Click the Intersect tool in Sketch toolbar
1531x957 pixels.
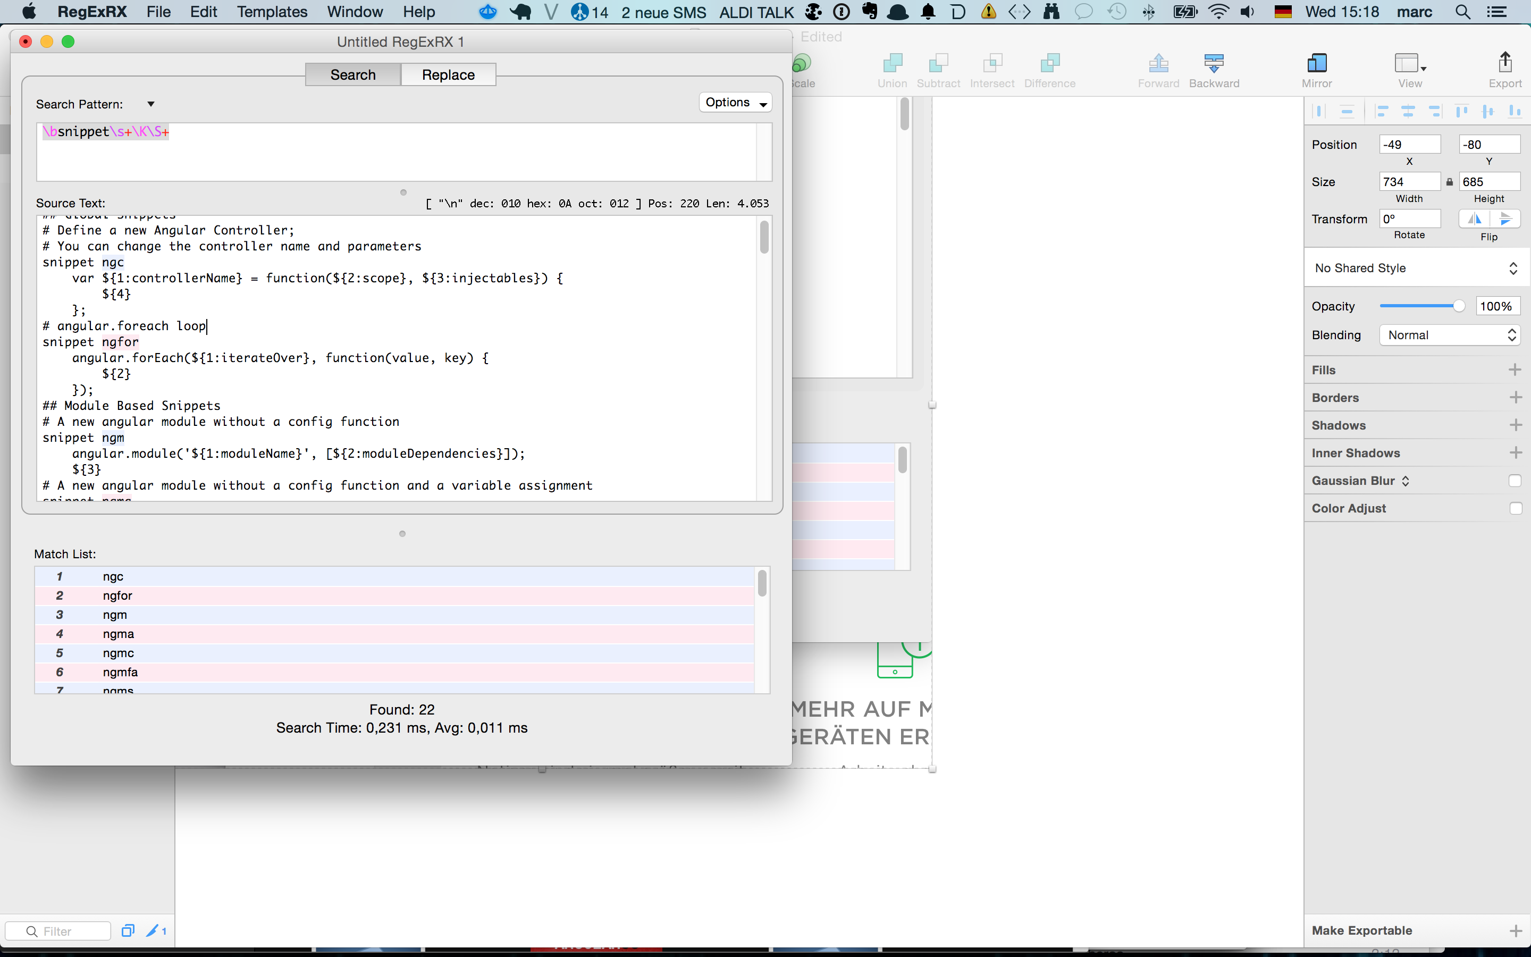click(x=992, y=70)
